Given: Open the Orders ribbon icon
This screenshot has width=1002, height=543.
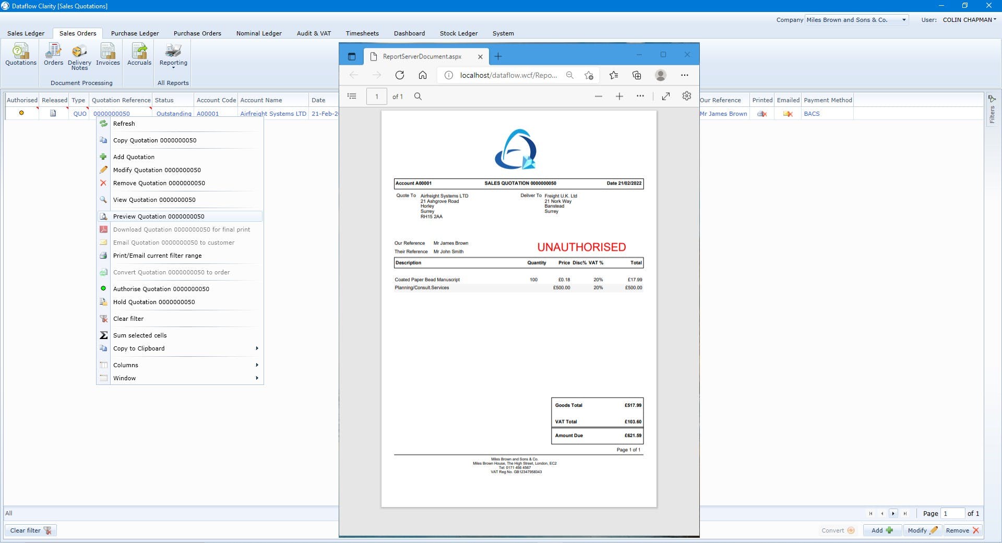Looking at the screenshot, I should [x=53, y=55].
